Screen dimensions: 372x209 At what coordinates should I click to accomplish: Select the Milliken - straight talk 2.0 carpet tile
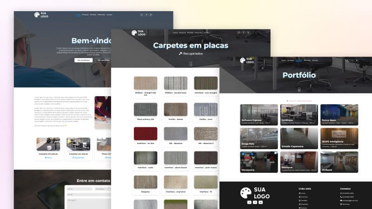click(x=146, y=83)
